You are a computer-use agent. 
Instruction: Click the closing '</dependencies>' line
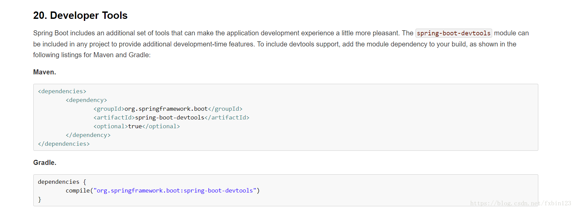tap(64, 144)
